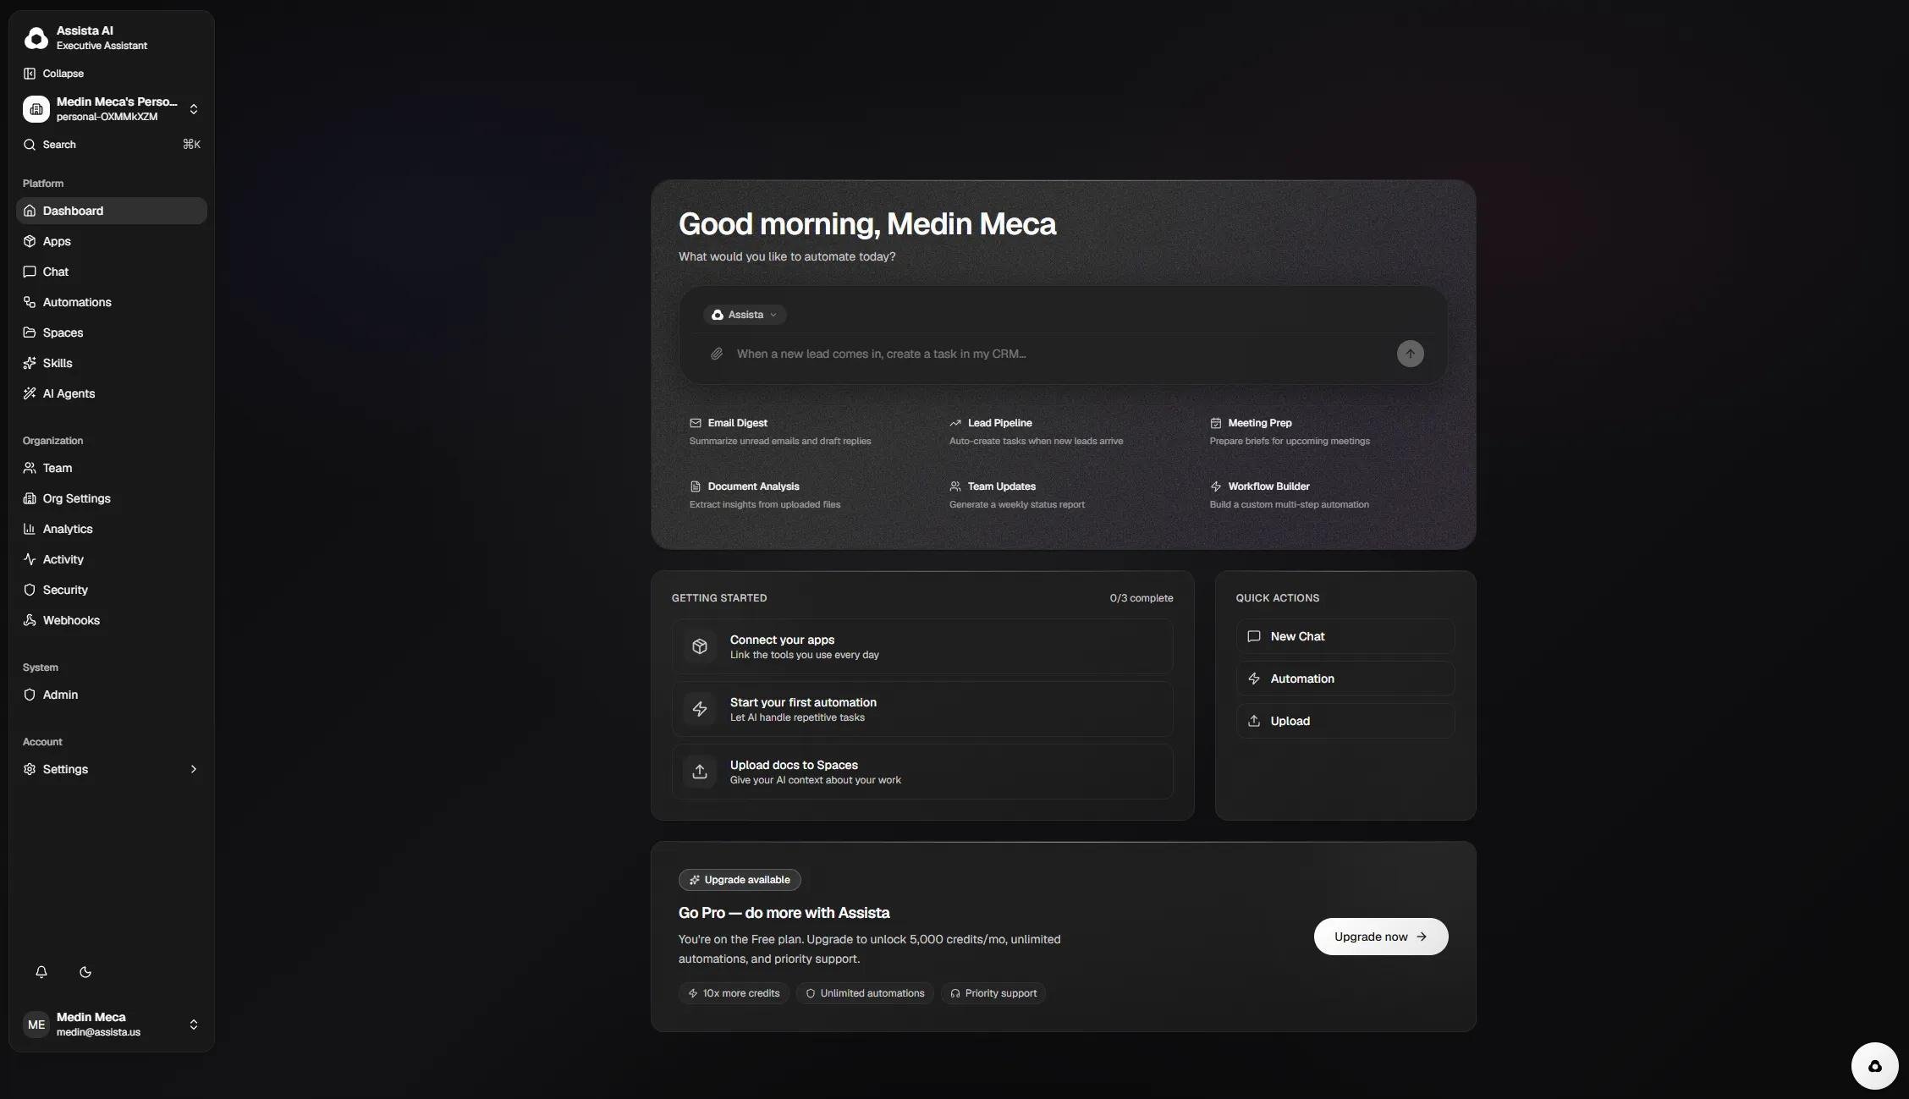Open the Skills page
The height and width of the screenshot is (1099, 1909).
click(112, 363)
